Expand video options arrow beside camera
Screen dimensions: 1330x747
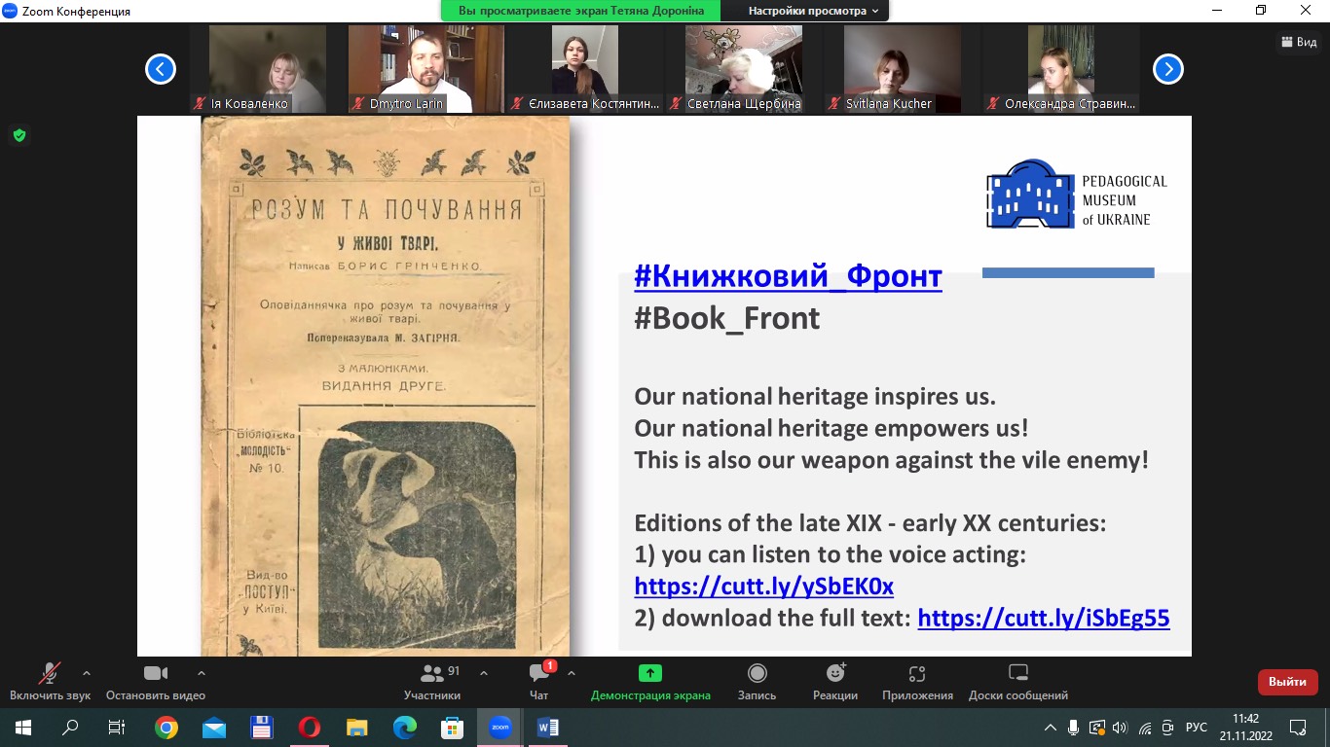point(202,672)
